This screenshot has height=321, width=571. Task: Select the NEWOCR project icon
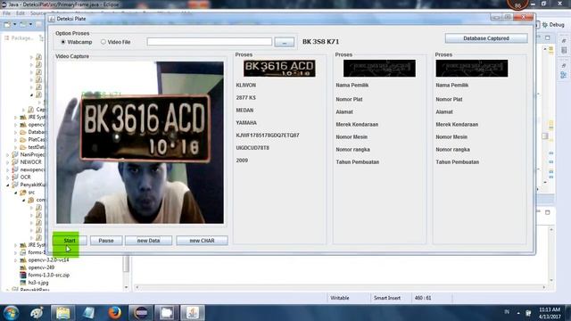(15, 162)
